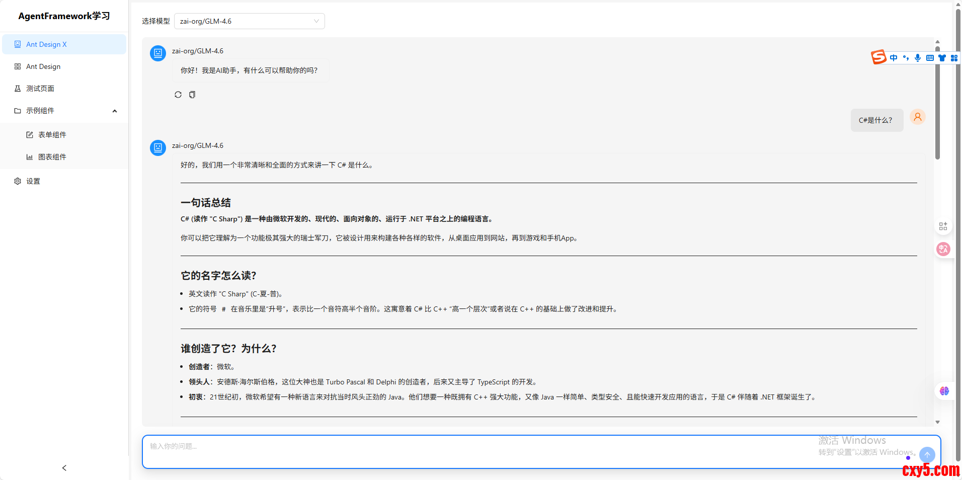Open the IME soft keyboard
This screenshot has width=962, height=480.
coord(930,58)
